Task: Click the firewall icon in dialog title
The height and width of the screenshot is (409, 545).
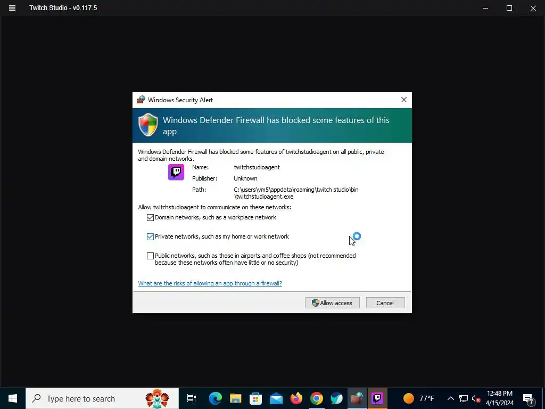Action: 141,100
